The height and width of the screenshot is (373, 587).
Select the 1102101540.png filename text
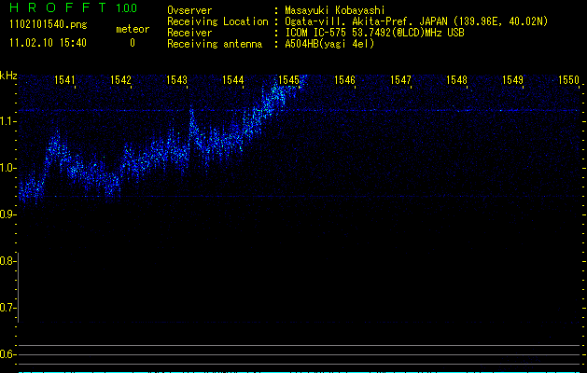tap(42, 25)
